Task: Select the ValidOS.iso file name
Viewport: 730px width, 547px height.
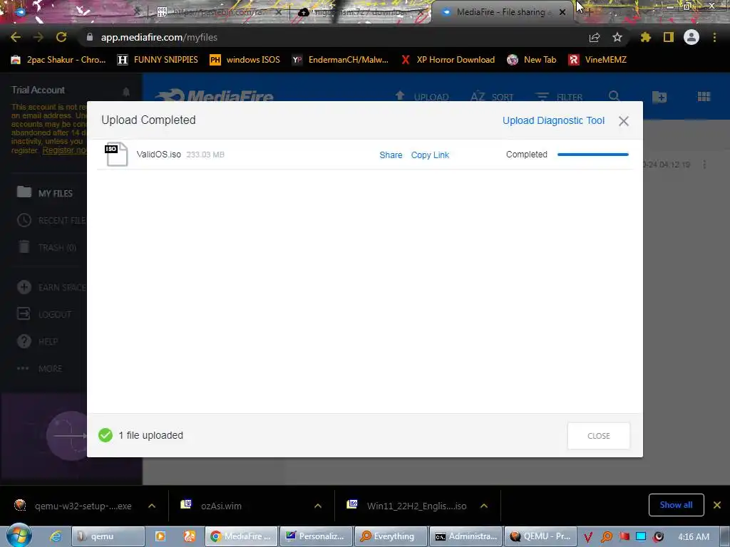Action: 158,155
